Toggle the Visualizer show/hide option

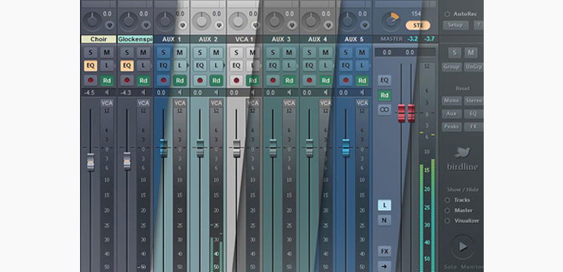click(x=447, y=221)
